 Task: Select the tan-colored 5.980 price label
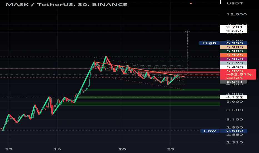point(233,47)
